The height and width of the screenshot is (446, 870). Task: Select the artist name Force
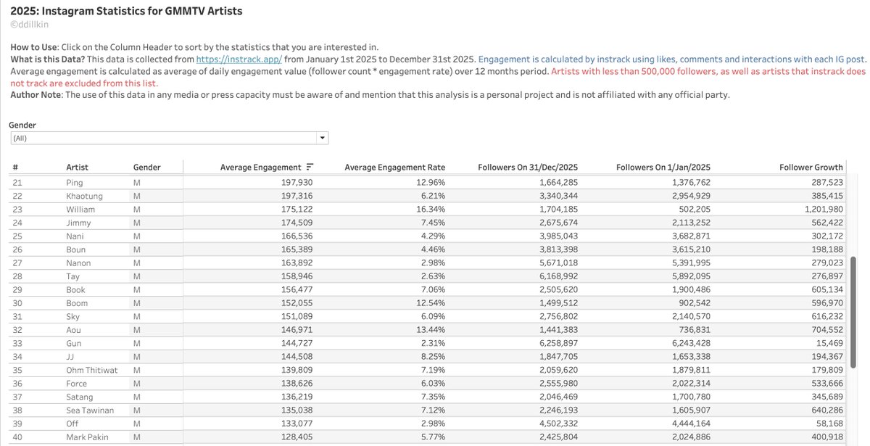[x=76, y=384]
